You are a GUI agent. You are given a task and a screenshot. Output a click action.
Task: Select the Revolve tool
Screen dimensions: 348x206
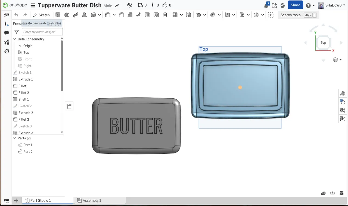[67, 15]
